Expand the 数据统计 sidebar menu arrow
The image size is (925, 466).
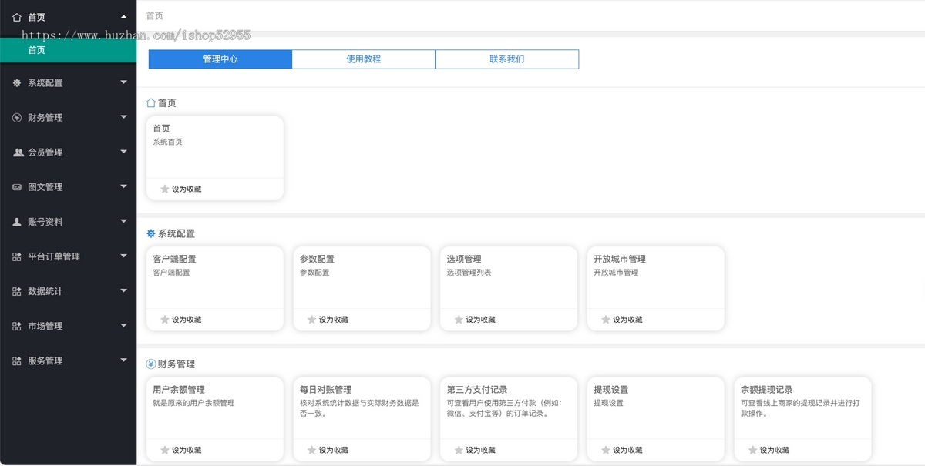tap(123, 290)
